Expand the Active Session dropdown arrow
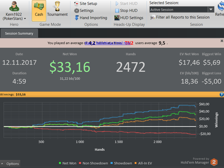The height and width of the screenshot is (168, 224). pos(211,10)
